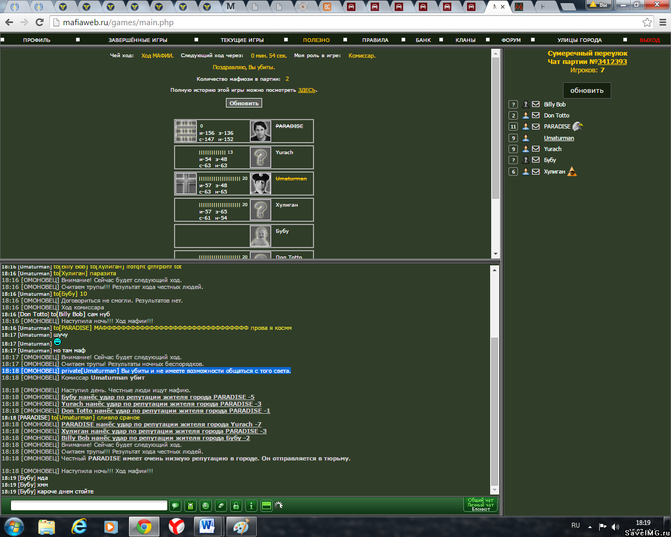Click the eraser clear-chat icon

(221, 506)
